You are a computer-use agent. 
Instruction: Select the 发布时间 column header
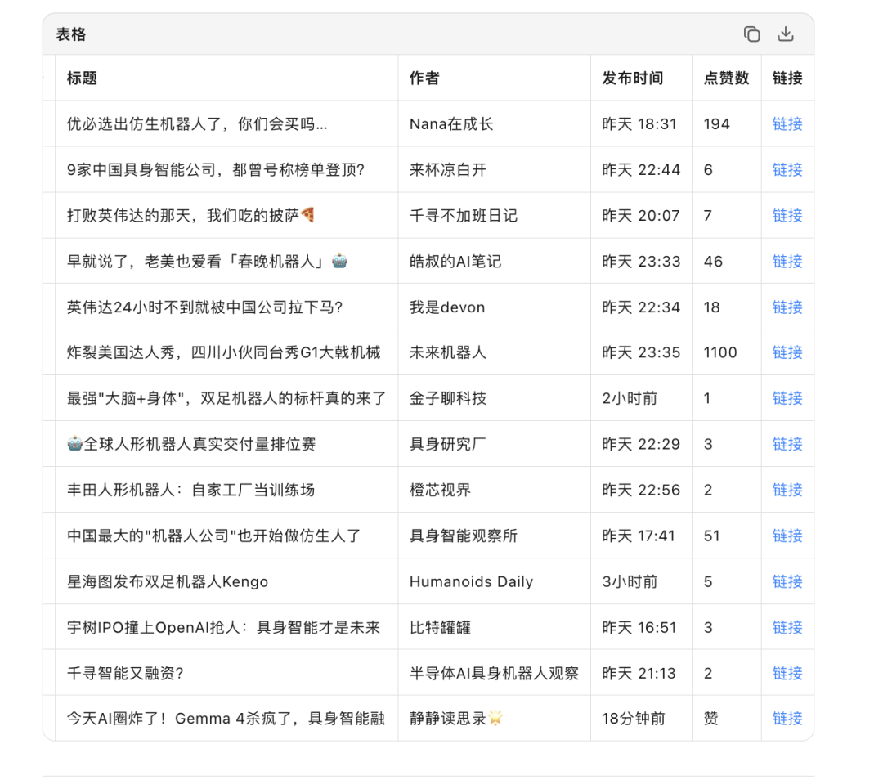(x=632, y=78)
